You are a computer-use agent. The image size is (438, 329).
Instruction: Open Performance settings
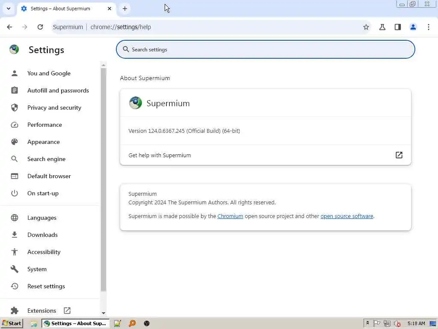tap(44, 125)
